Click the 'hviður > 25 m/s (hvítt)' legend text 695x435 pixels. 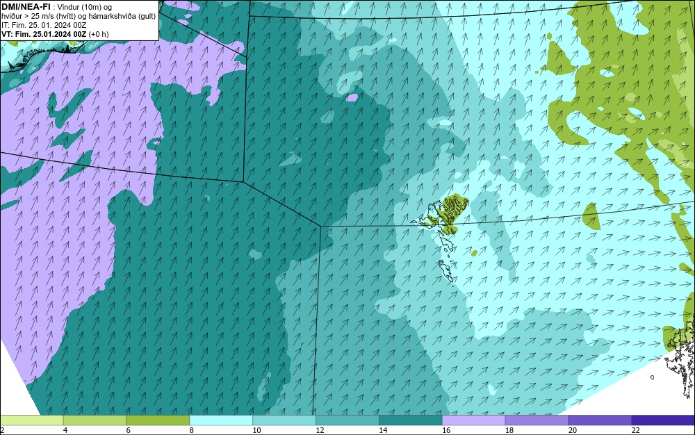pos(40,17)
